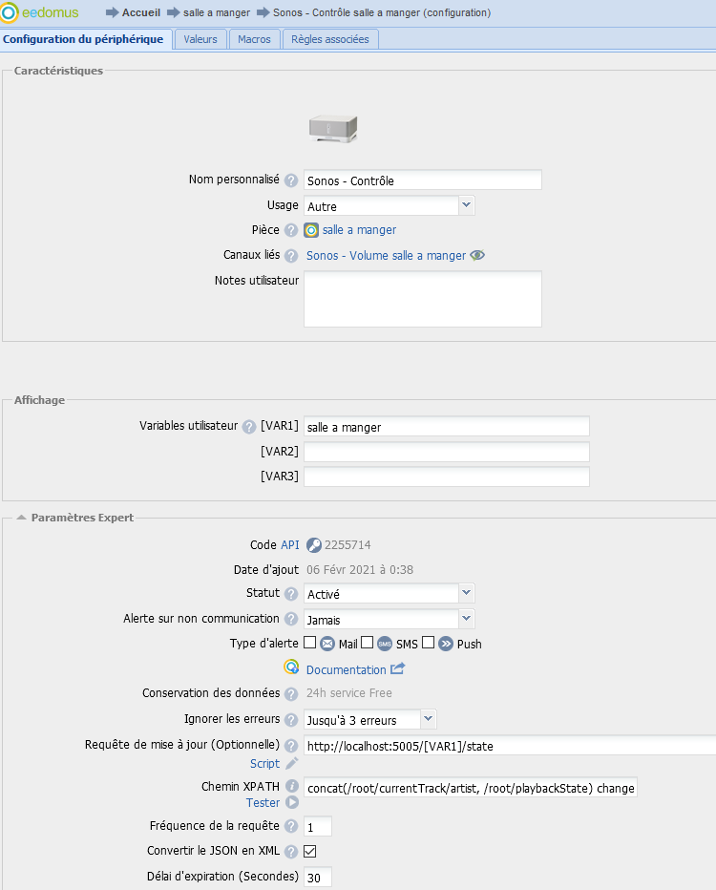Enable the Push alert checkbox

(x=429, y=643)
